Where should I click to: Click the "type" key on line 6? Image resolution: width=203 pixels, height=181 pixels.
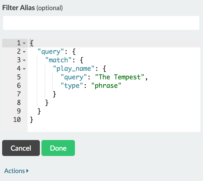[72, 86]
